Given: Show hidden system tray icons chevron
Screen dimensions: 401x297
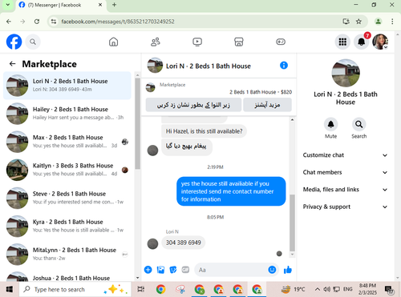Looking at the screenshot, I should click(318, 289).
